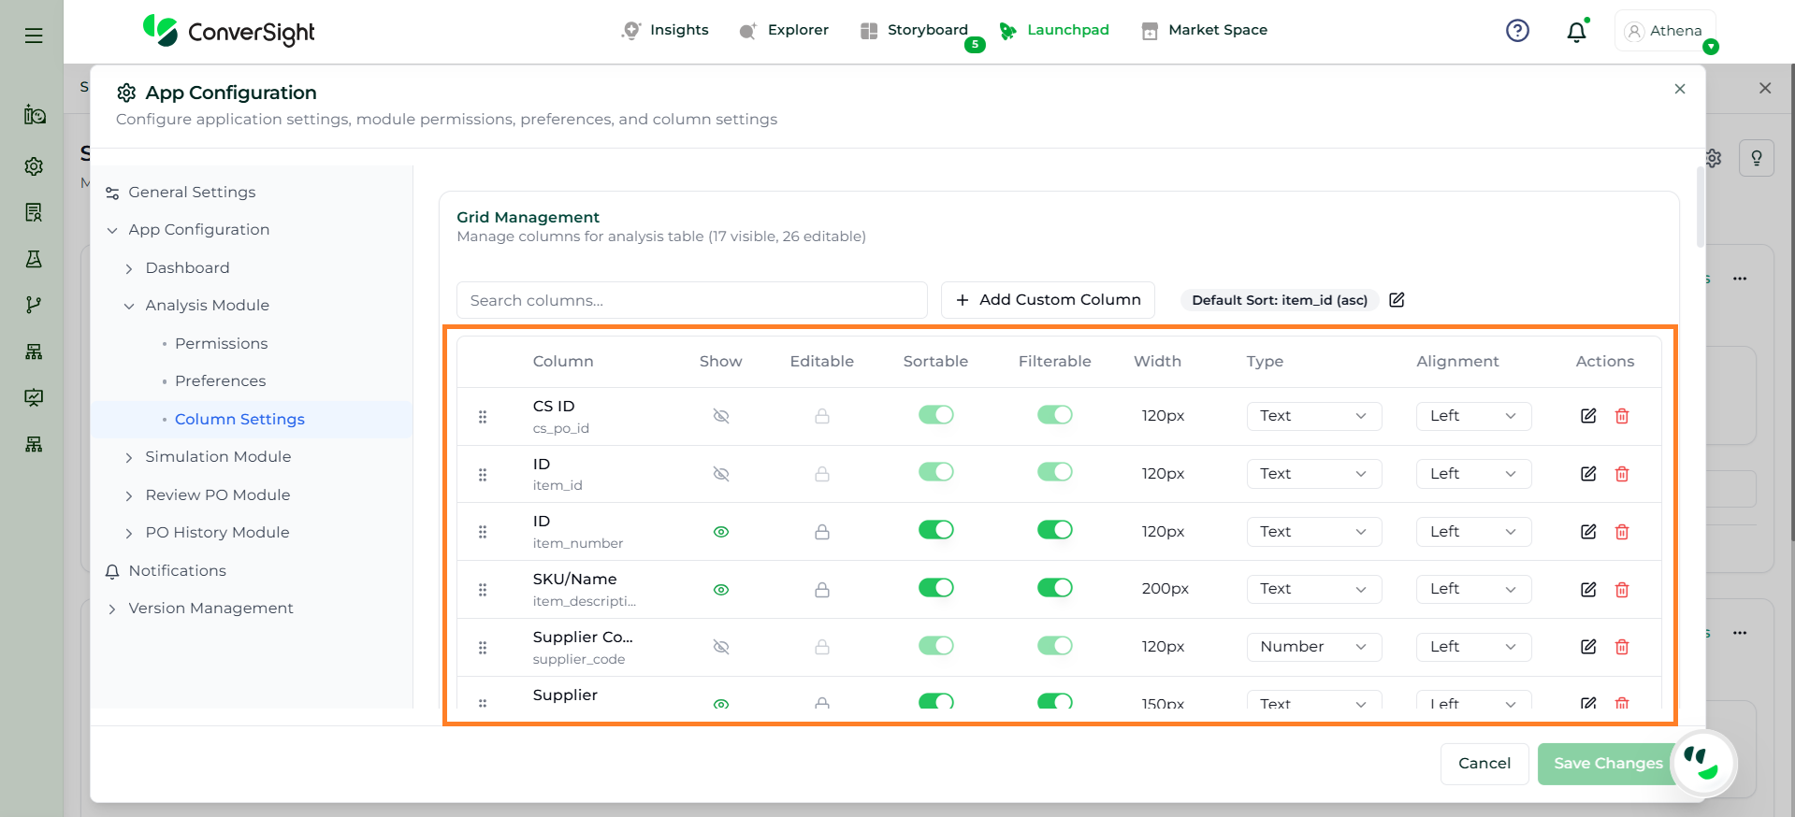The image size is (1795, 817).
Task: Open the help question mark icon
Action: click(x=1517, y=31)
